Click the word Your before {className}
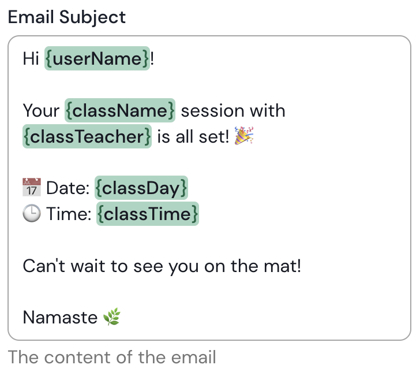Viewport: 420px width, 376px height. 41,110
